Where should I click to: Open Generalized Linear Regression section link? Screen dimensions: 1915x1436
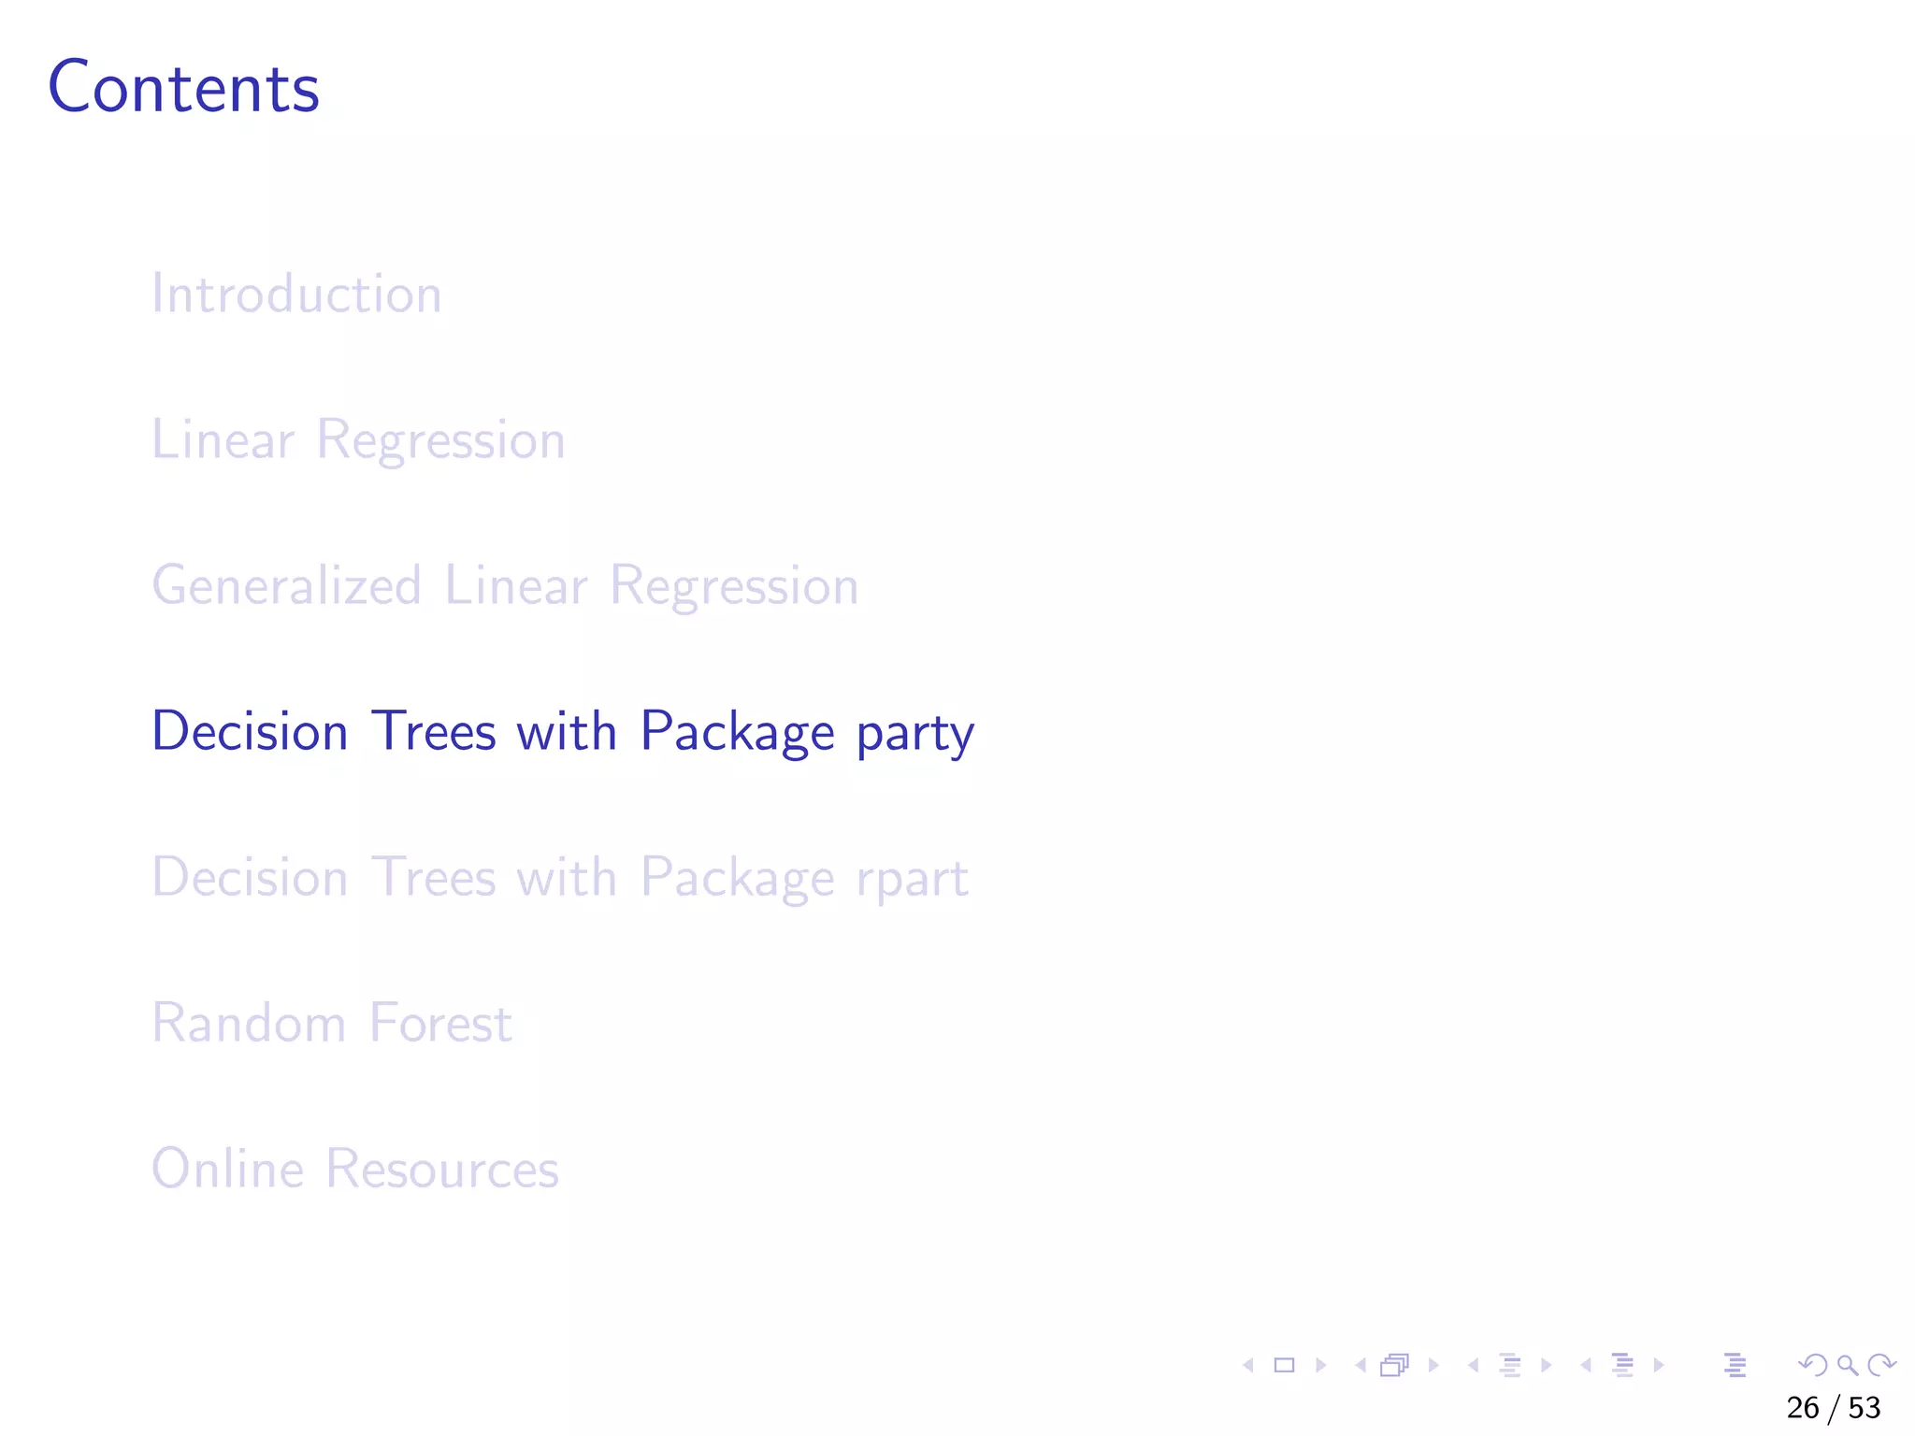coord(505,586)
